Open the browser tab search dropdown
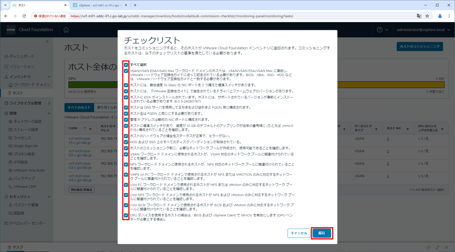The width and height of the screenshot is (455, 252). pos(5,5)
